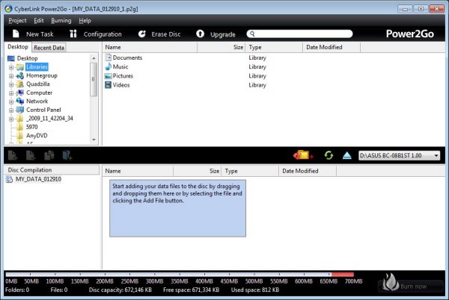The image size is (449, 300).
Task: Click the Disc Compilation header
Action: (x=52, y=170)
